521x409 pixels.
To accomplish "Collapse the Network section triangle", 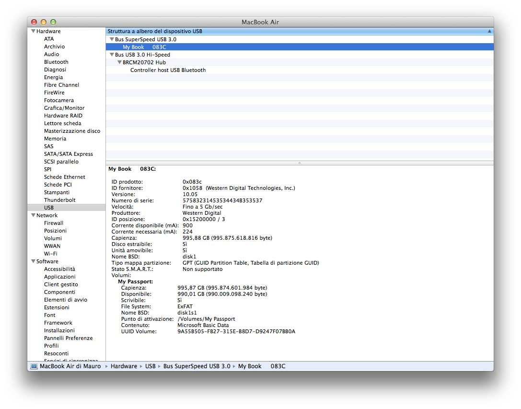I will pos(33,215).
